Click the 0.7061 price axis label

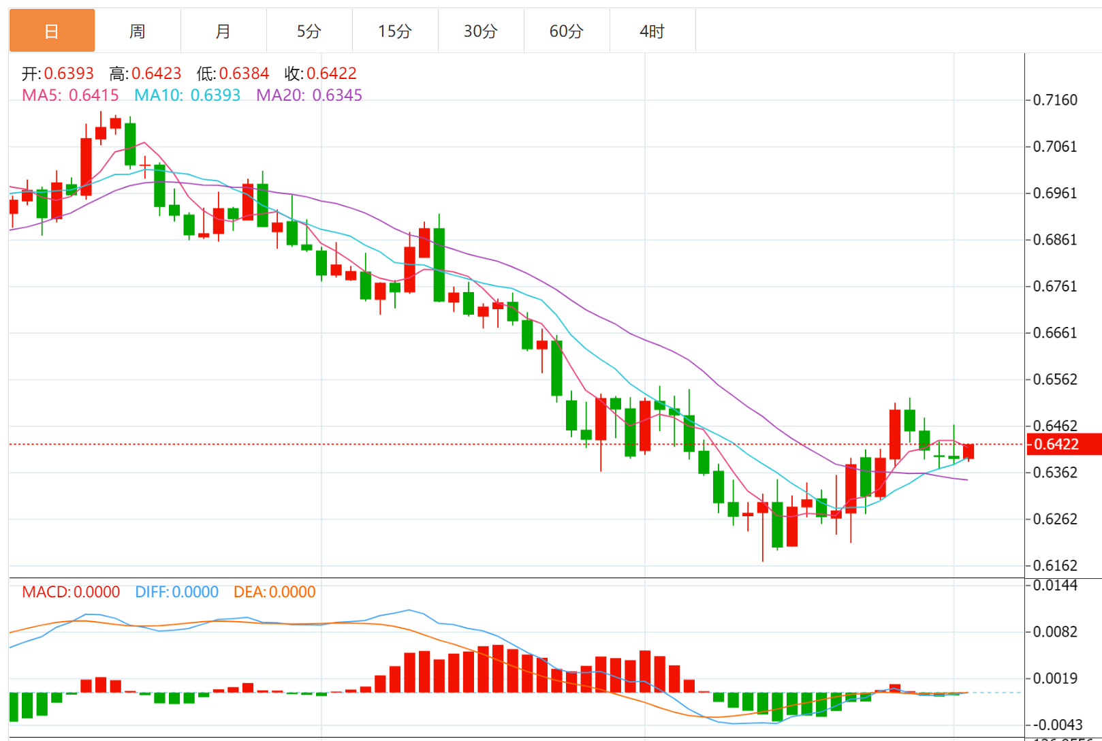coord(1055,146)
